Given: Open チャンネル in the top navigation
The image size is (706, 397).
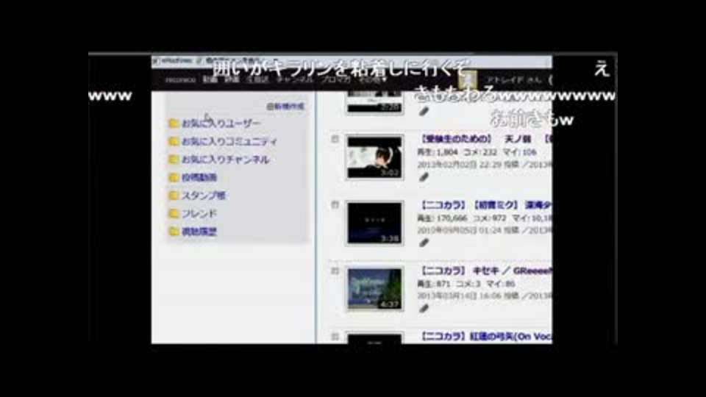Looking at the screenshot, I should (x=295, y=79).
